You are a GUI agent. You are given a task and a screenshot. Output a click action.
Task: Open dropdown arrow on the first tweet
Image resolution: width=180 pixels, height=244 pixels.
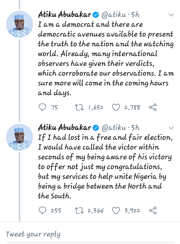(x=171, y=15)
